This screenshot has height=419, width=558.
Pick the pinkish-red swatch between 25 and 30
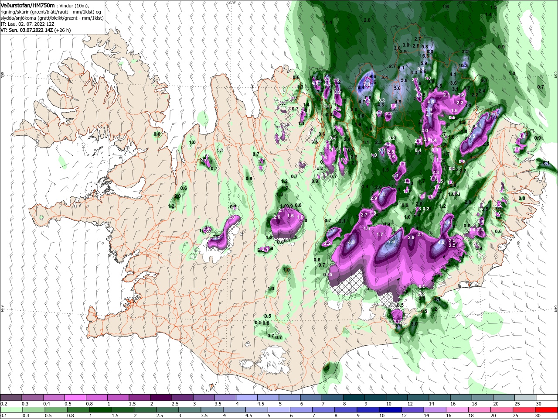pos(524,410)
